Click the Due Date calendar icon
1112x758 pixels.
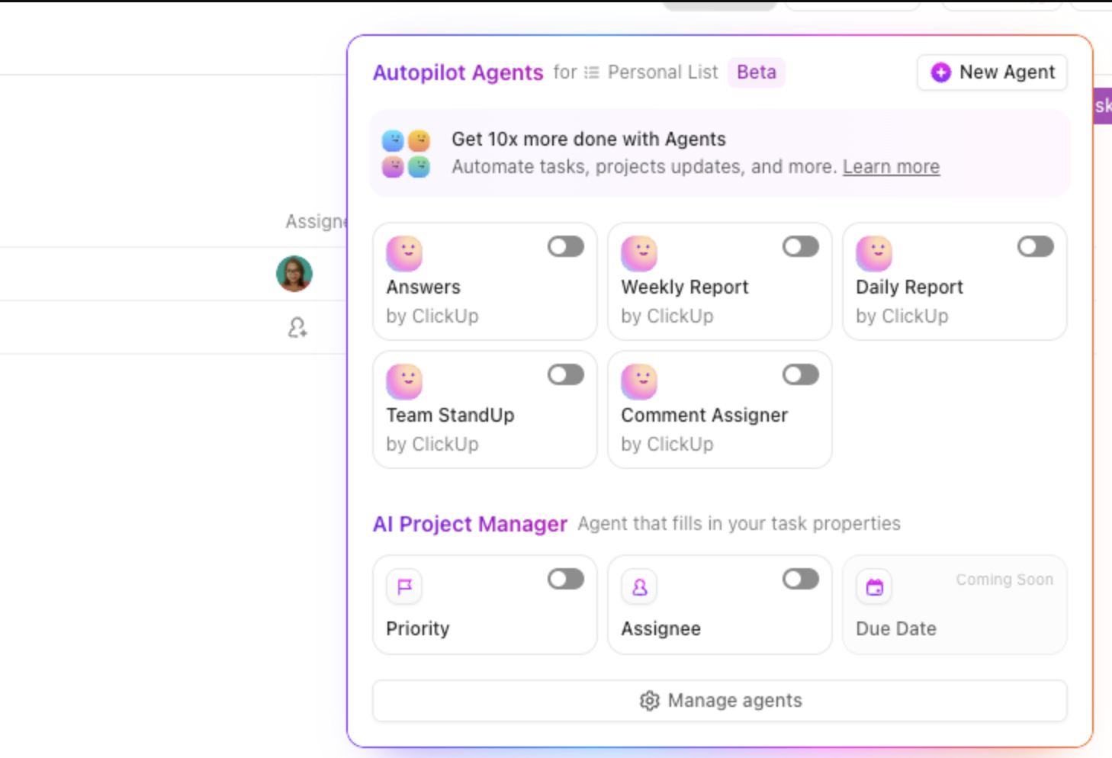click(x=874, y=586)
